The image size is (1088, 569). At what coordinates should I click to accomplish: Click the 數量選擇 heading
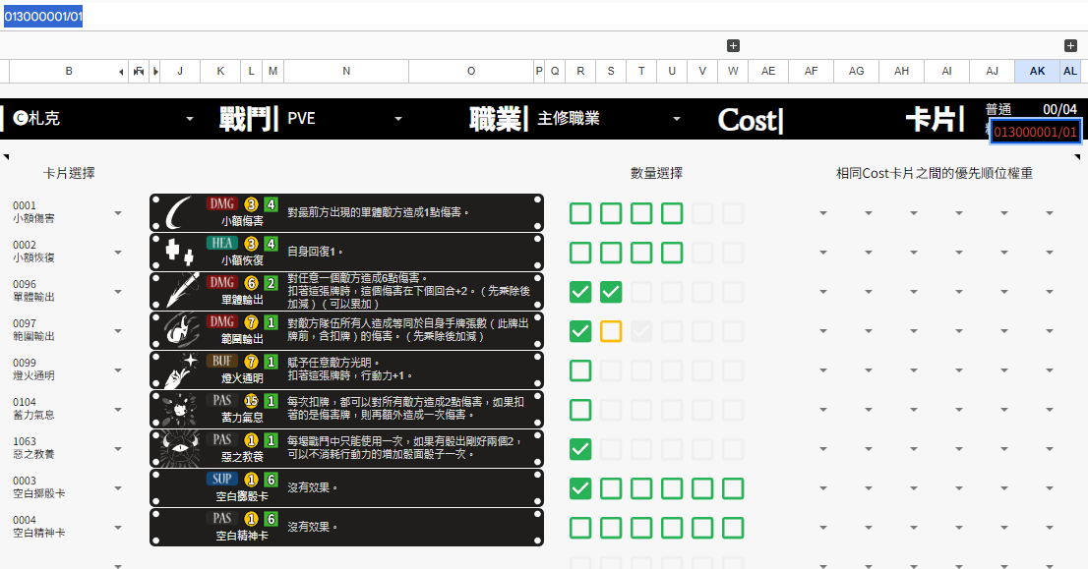[656, 173]
